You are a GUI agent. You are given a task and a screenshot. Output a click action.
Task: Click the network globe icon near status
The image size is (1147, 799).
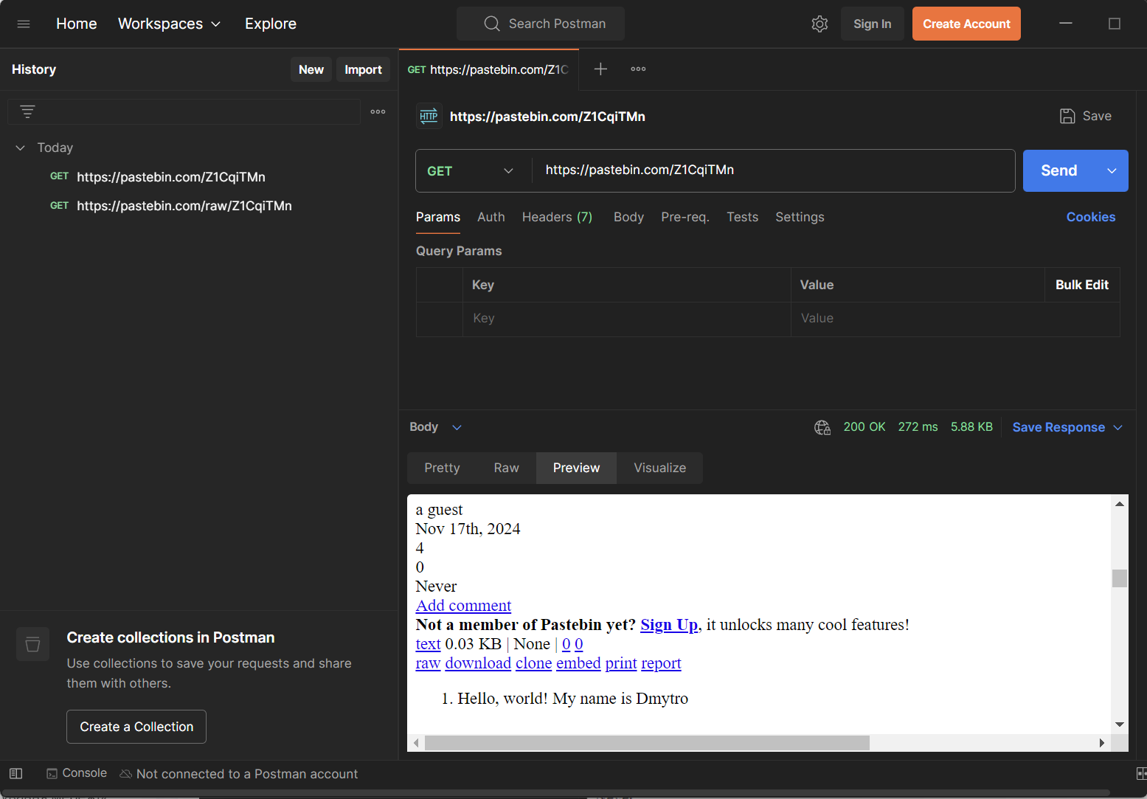822,427
